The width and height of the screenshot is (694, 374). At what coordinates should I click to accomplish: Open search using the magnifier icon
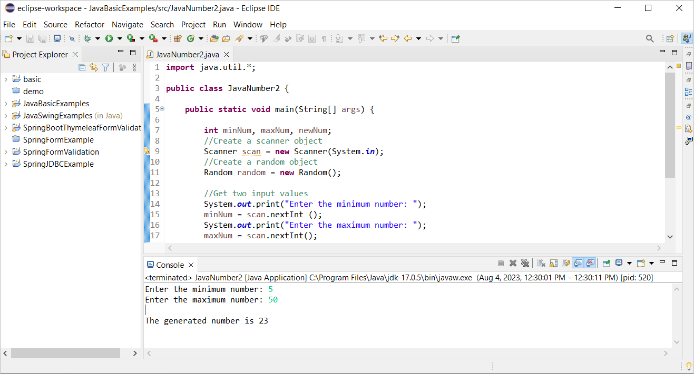[650, 38]
